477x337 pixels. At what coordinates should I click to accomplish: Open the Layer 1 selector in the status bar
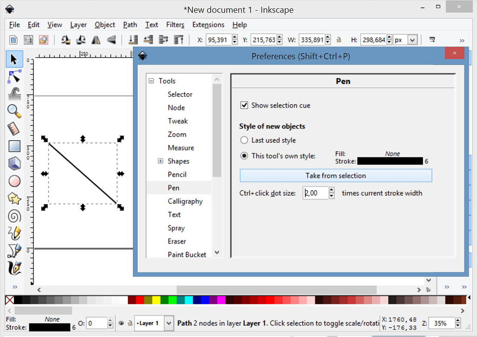coord(153,323)
